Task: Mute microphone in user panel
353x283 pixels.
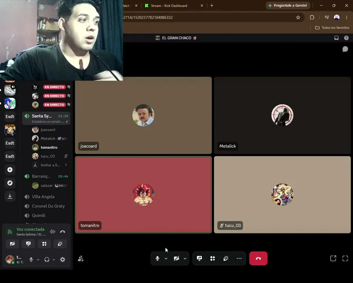Action: (x=31, y=259)
